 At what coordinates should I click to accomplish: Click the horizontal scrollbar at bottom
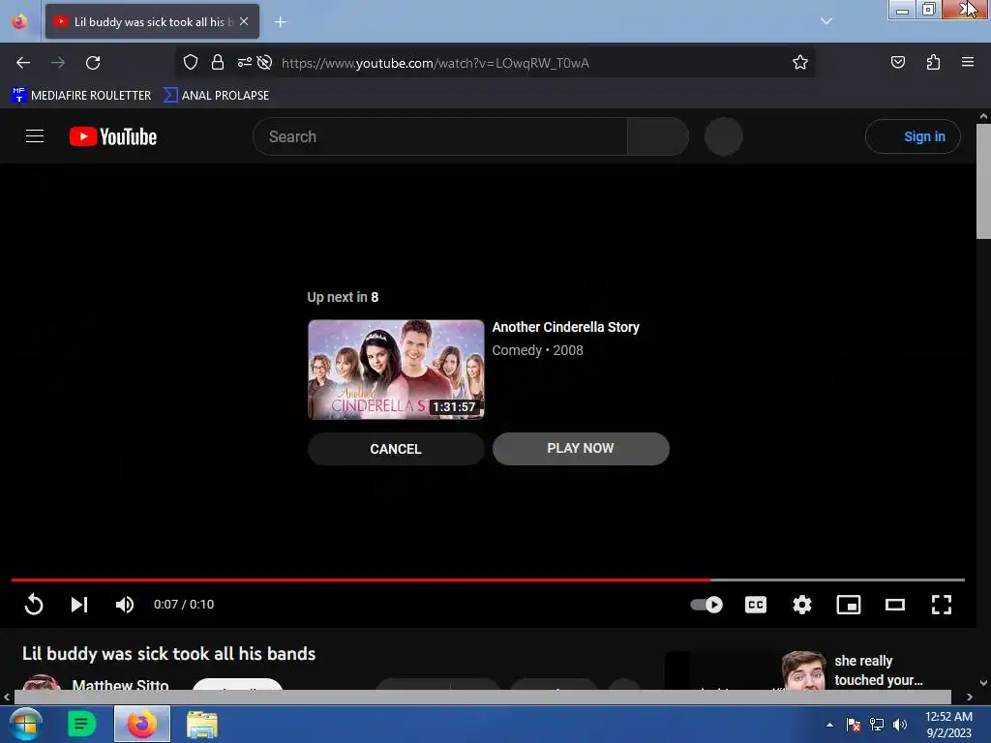(482, 697)
